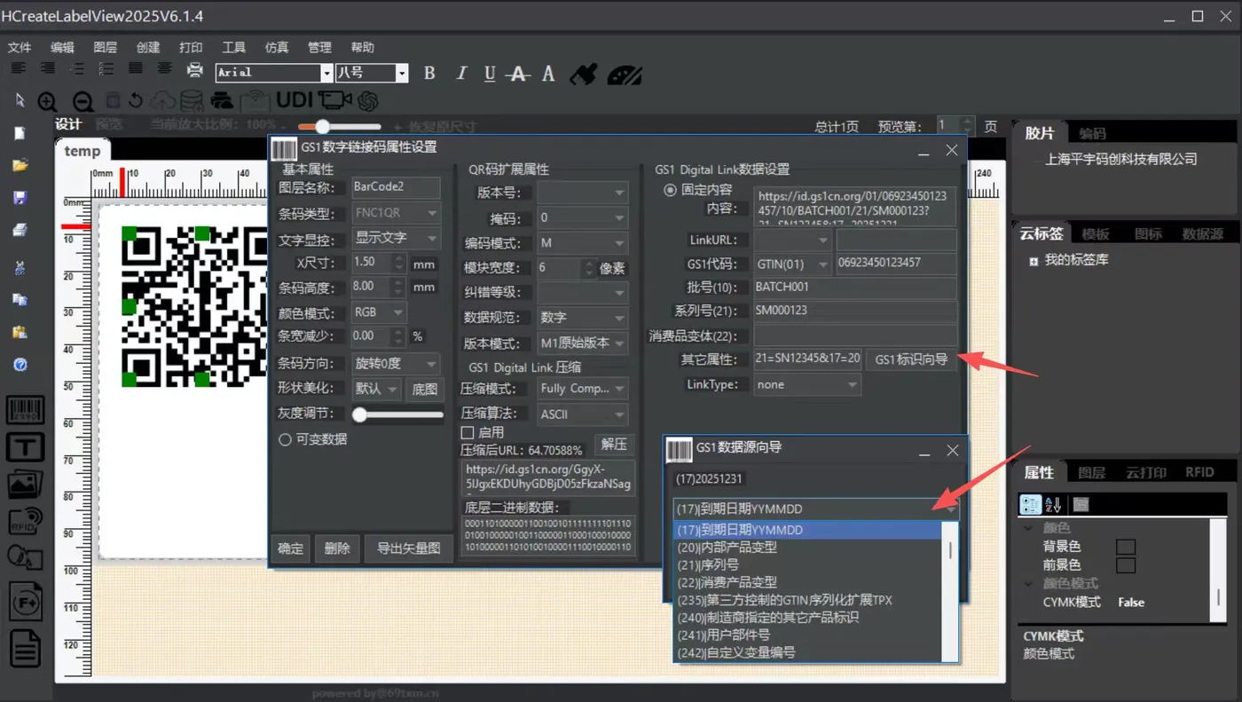Toggle italic text formatting
This screenshot has height=702, width=1242.
click(x=460, y=74)
